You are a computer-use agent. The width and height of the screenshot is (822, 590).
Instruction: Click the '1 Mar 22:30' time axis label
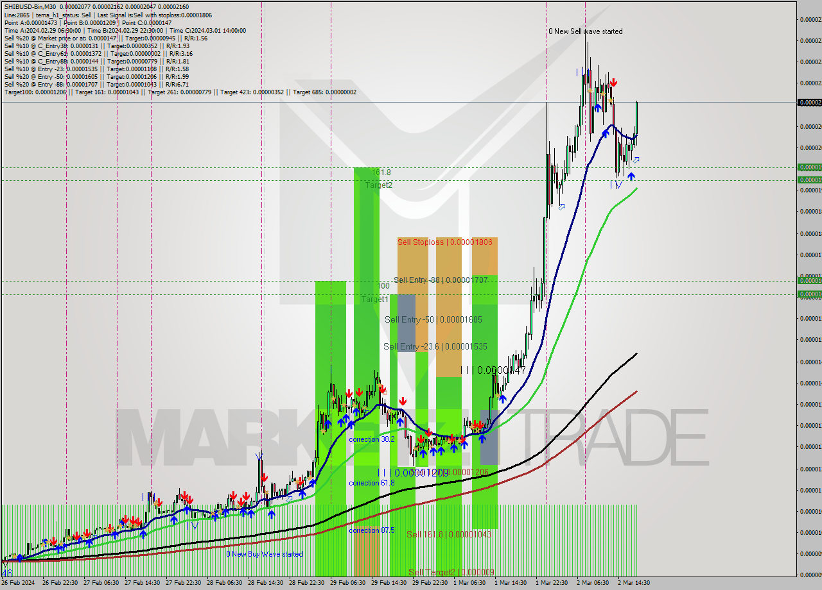tap(552, 583)
